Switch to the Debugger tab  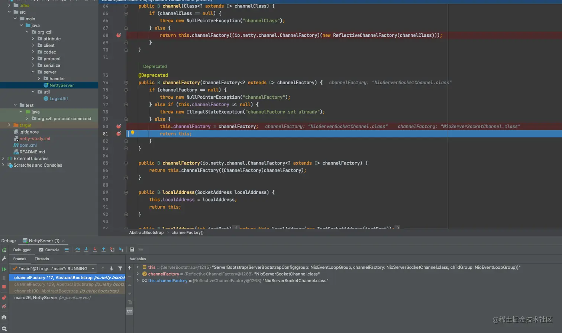22,250
